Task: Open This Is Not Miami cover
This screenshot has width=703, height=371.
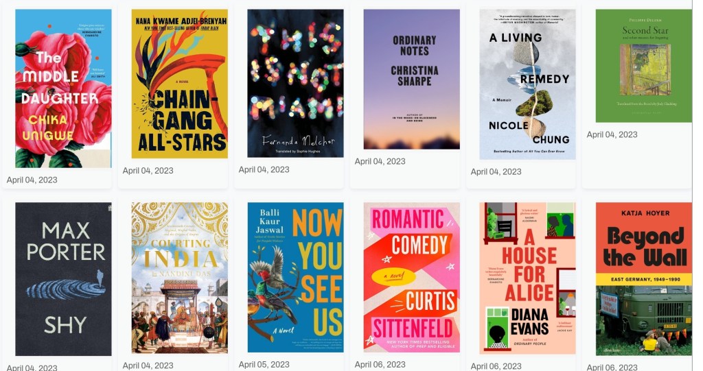Action: click(x=295, y=84)
